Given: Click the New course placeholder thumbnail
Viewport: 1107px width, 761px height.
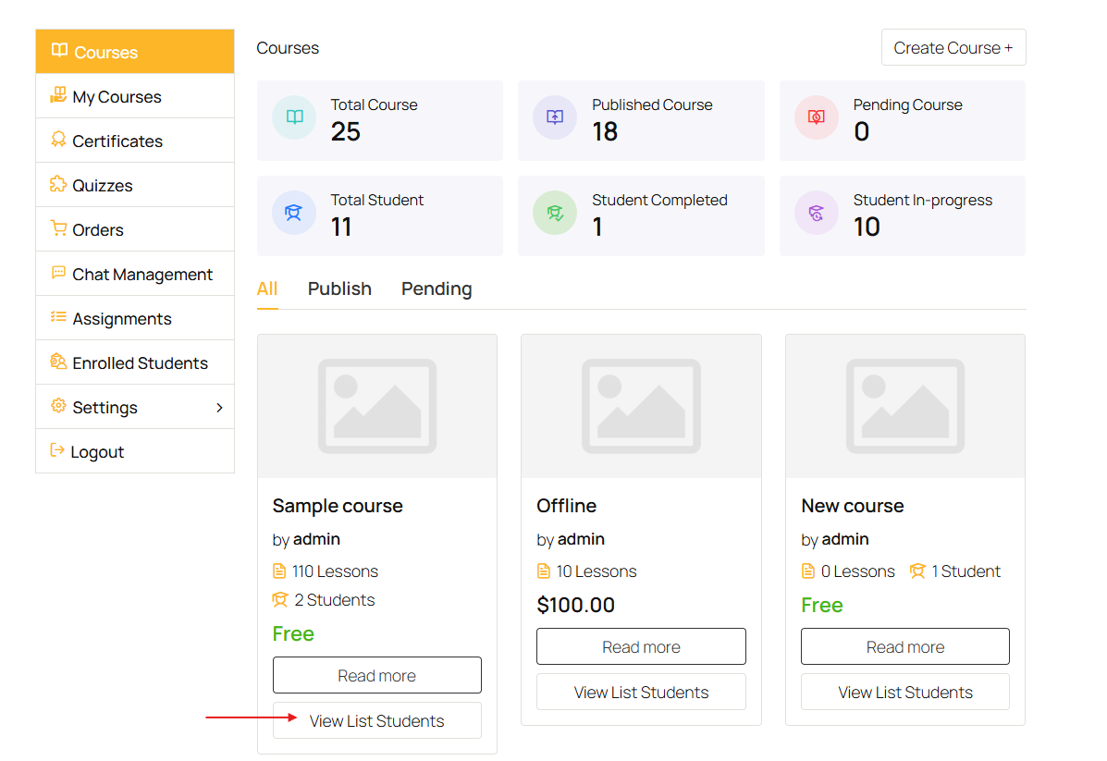Looking at the screenshot, I should click(x=904, y=405).
